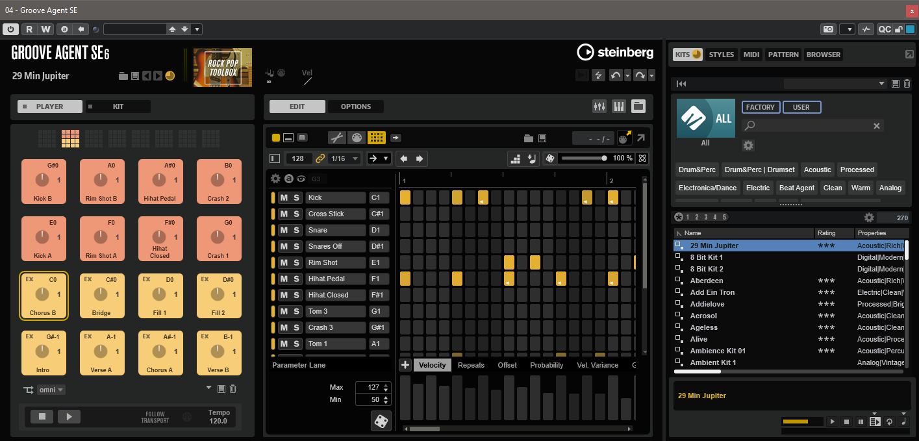Click the undo arrow icon
This screenshot has height=441, width=919.
pos(616,75)
